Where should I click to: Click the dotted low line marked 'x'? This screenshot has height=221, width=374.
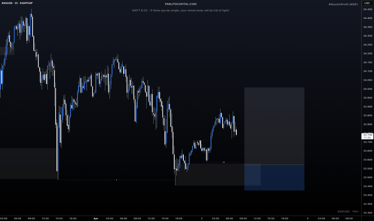[x=116, y=180]
